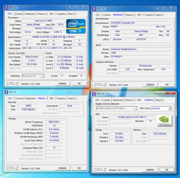
Task: Click OK in the CPU window
Action: [79, 83]
